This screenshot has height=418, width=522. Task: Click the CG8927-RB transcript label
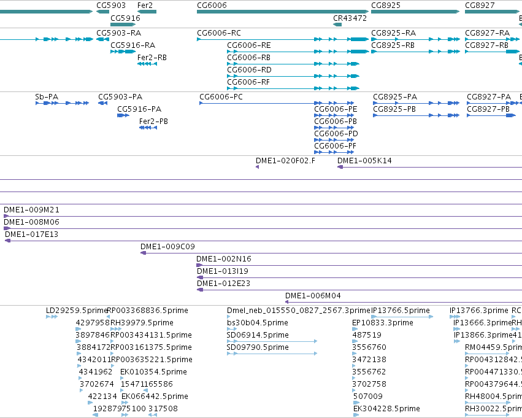click(486, 45)
